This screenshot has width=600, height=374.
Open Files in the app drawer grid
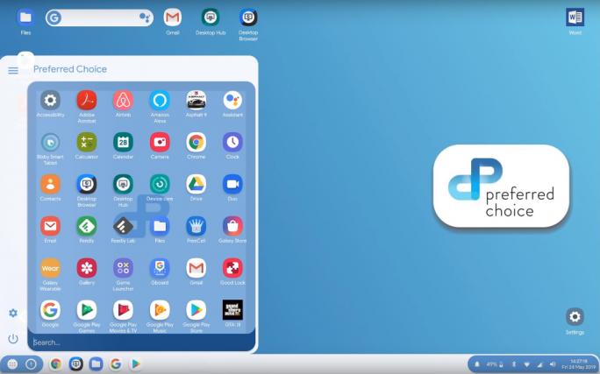(x=160, y=226)
